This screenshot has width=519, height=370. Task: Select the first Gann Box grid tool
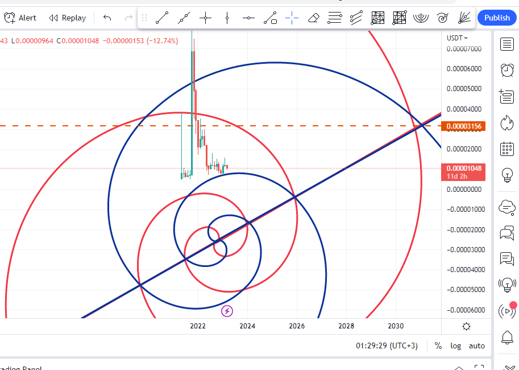coord(377,18)
